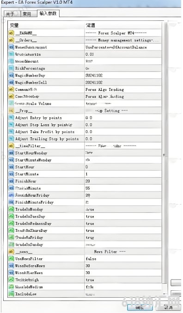Click the integer icon beside StartHourMonday
Screen dimensions: 183x313
coord(11,153)
